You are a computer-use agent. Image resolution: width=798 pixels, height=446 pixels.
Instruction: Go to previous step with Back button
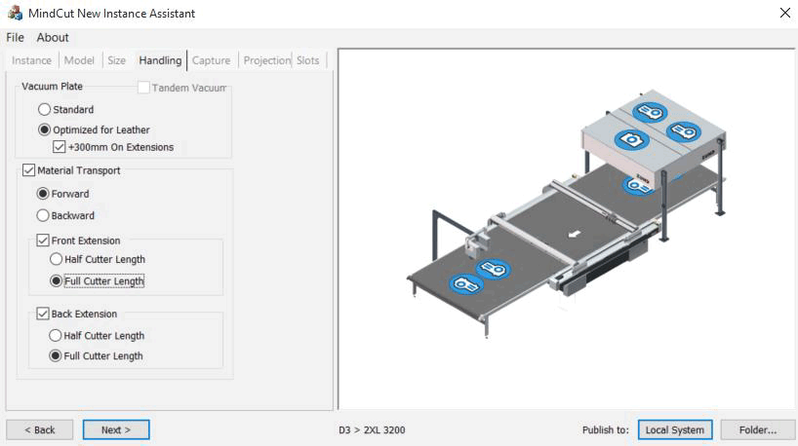(40, 429)
